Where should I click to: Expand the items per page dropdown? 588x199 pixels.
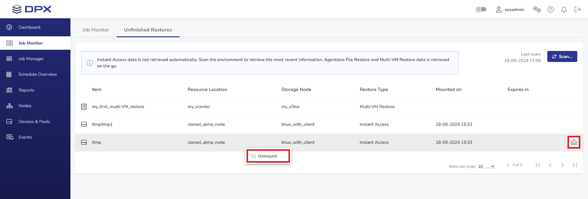(487, 166)
